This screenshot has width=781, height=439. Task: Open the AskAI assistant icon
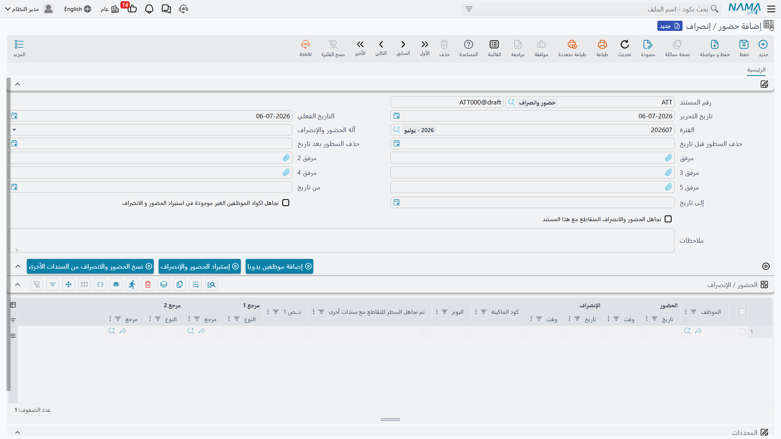click(305, 44)
